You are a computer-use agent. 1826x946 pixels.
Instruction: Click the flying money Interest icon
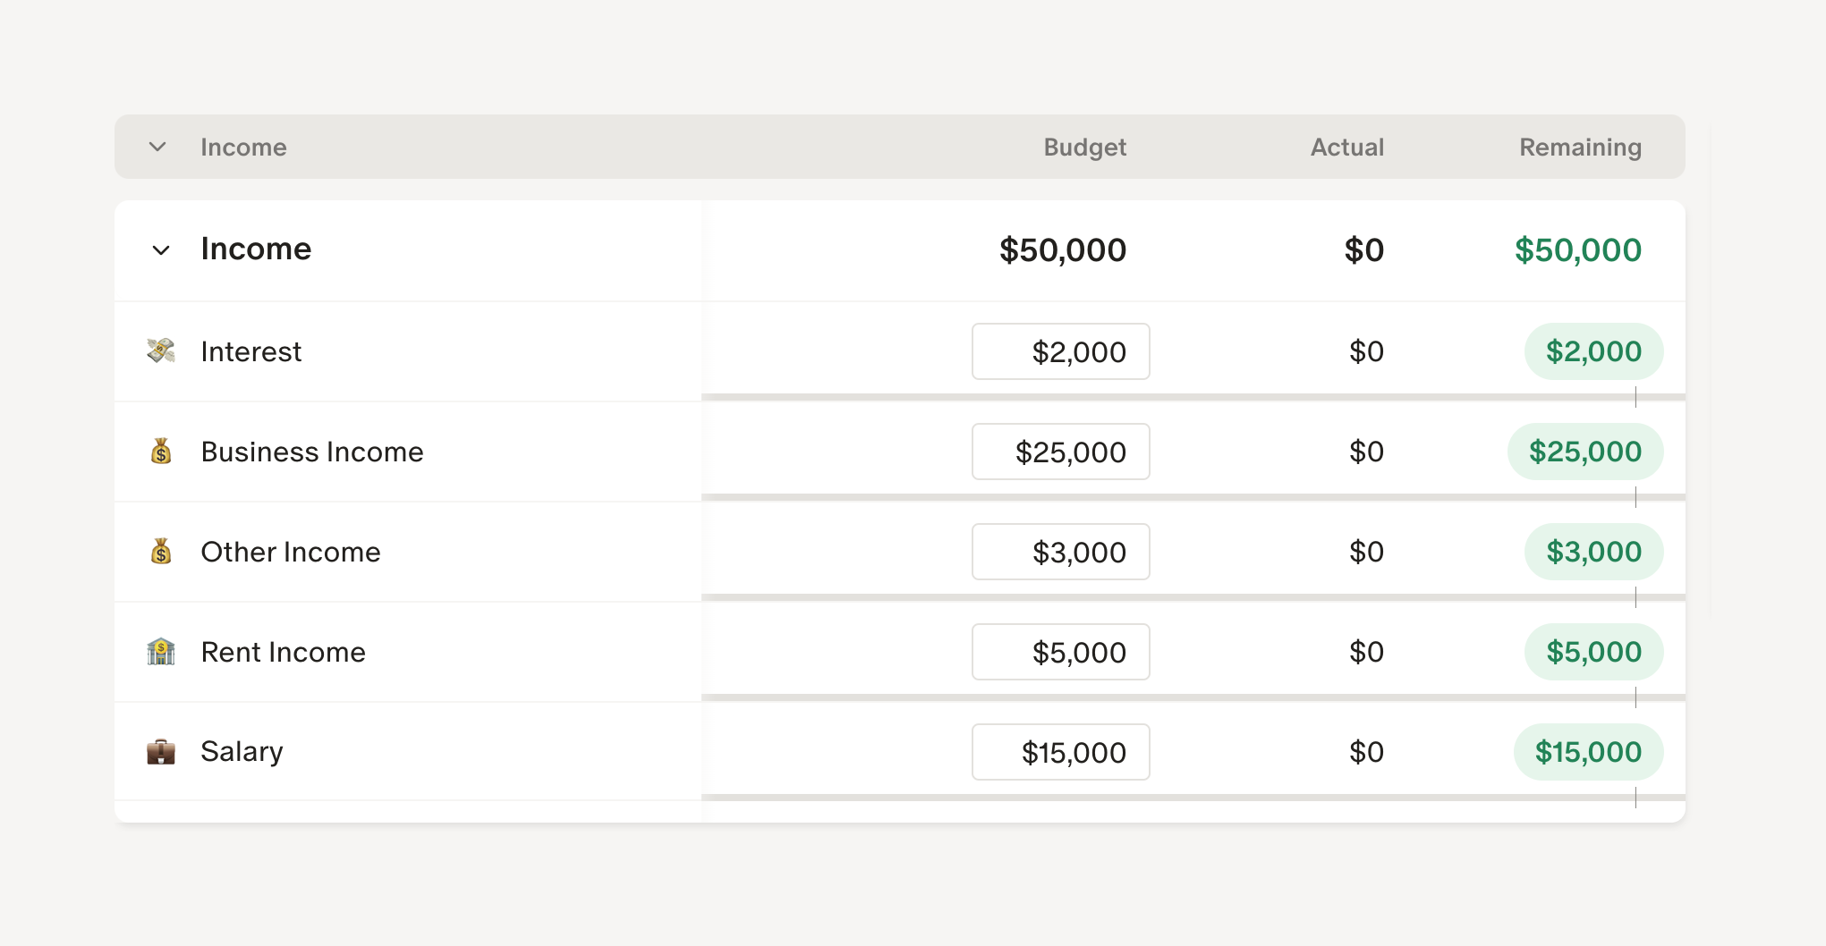(x=161, y=351)
